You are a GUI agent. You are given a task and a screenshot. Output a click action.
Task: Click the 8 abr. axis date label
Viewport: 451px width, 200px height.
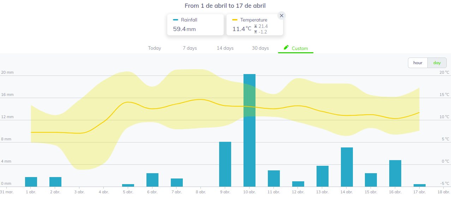pos(201,192)
